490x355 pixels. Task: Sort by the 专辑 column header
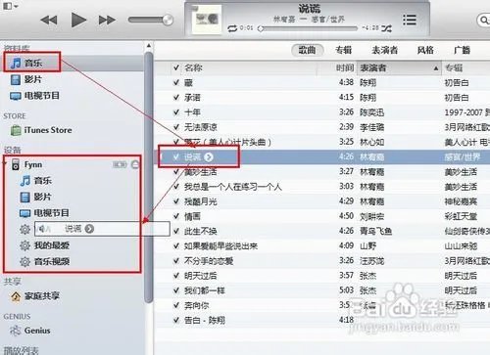[x=454, y=67]
